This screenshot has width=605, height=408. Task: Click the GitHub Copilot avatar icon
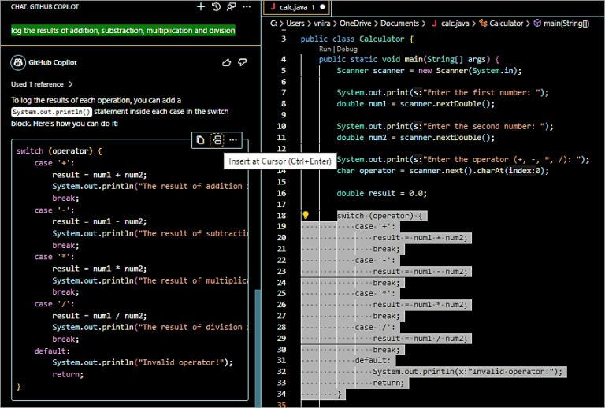tap(17, 62)
